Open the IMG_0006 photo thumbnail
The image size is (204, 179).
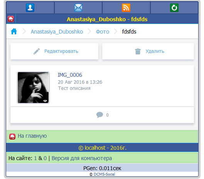(x=33, y=88)
